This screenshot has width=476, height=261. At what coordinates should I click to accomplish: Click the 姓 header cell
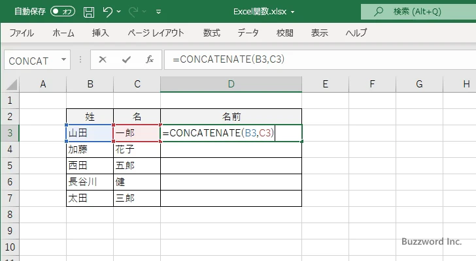[x=90, y=117]
